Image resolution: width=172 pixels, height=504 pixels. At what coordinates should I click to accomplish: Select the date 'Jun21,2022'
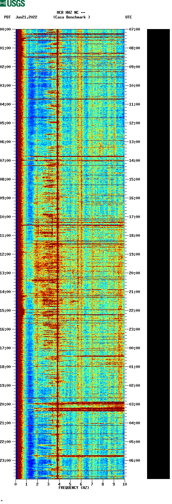26,17
